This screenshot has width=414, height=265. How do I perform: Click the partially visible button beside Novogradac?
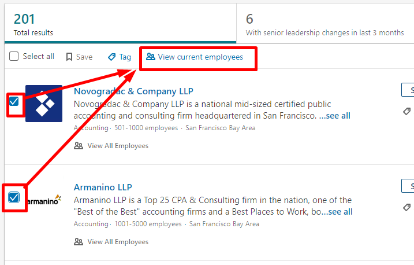(408, 90)
